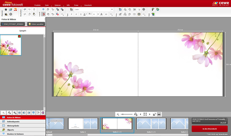
Task: Open the font size dropdown
Action: click(x=98, y=14)
